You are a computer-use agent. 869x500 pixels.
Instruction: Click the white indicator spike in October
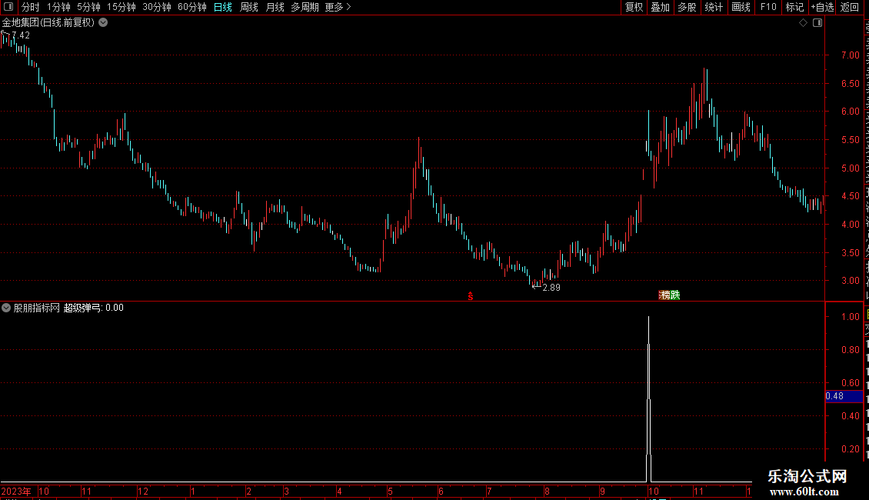coord(648,399)
